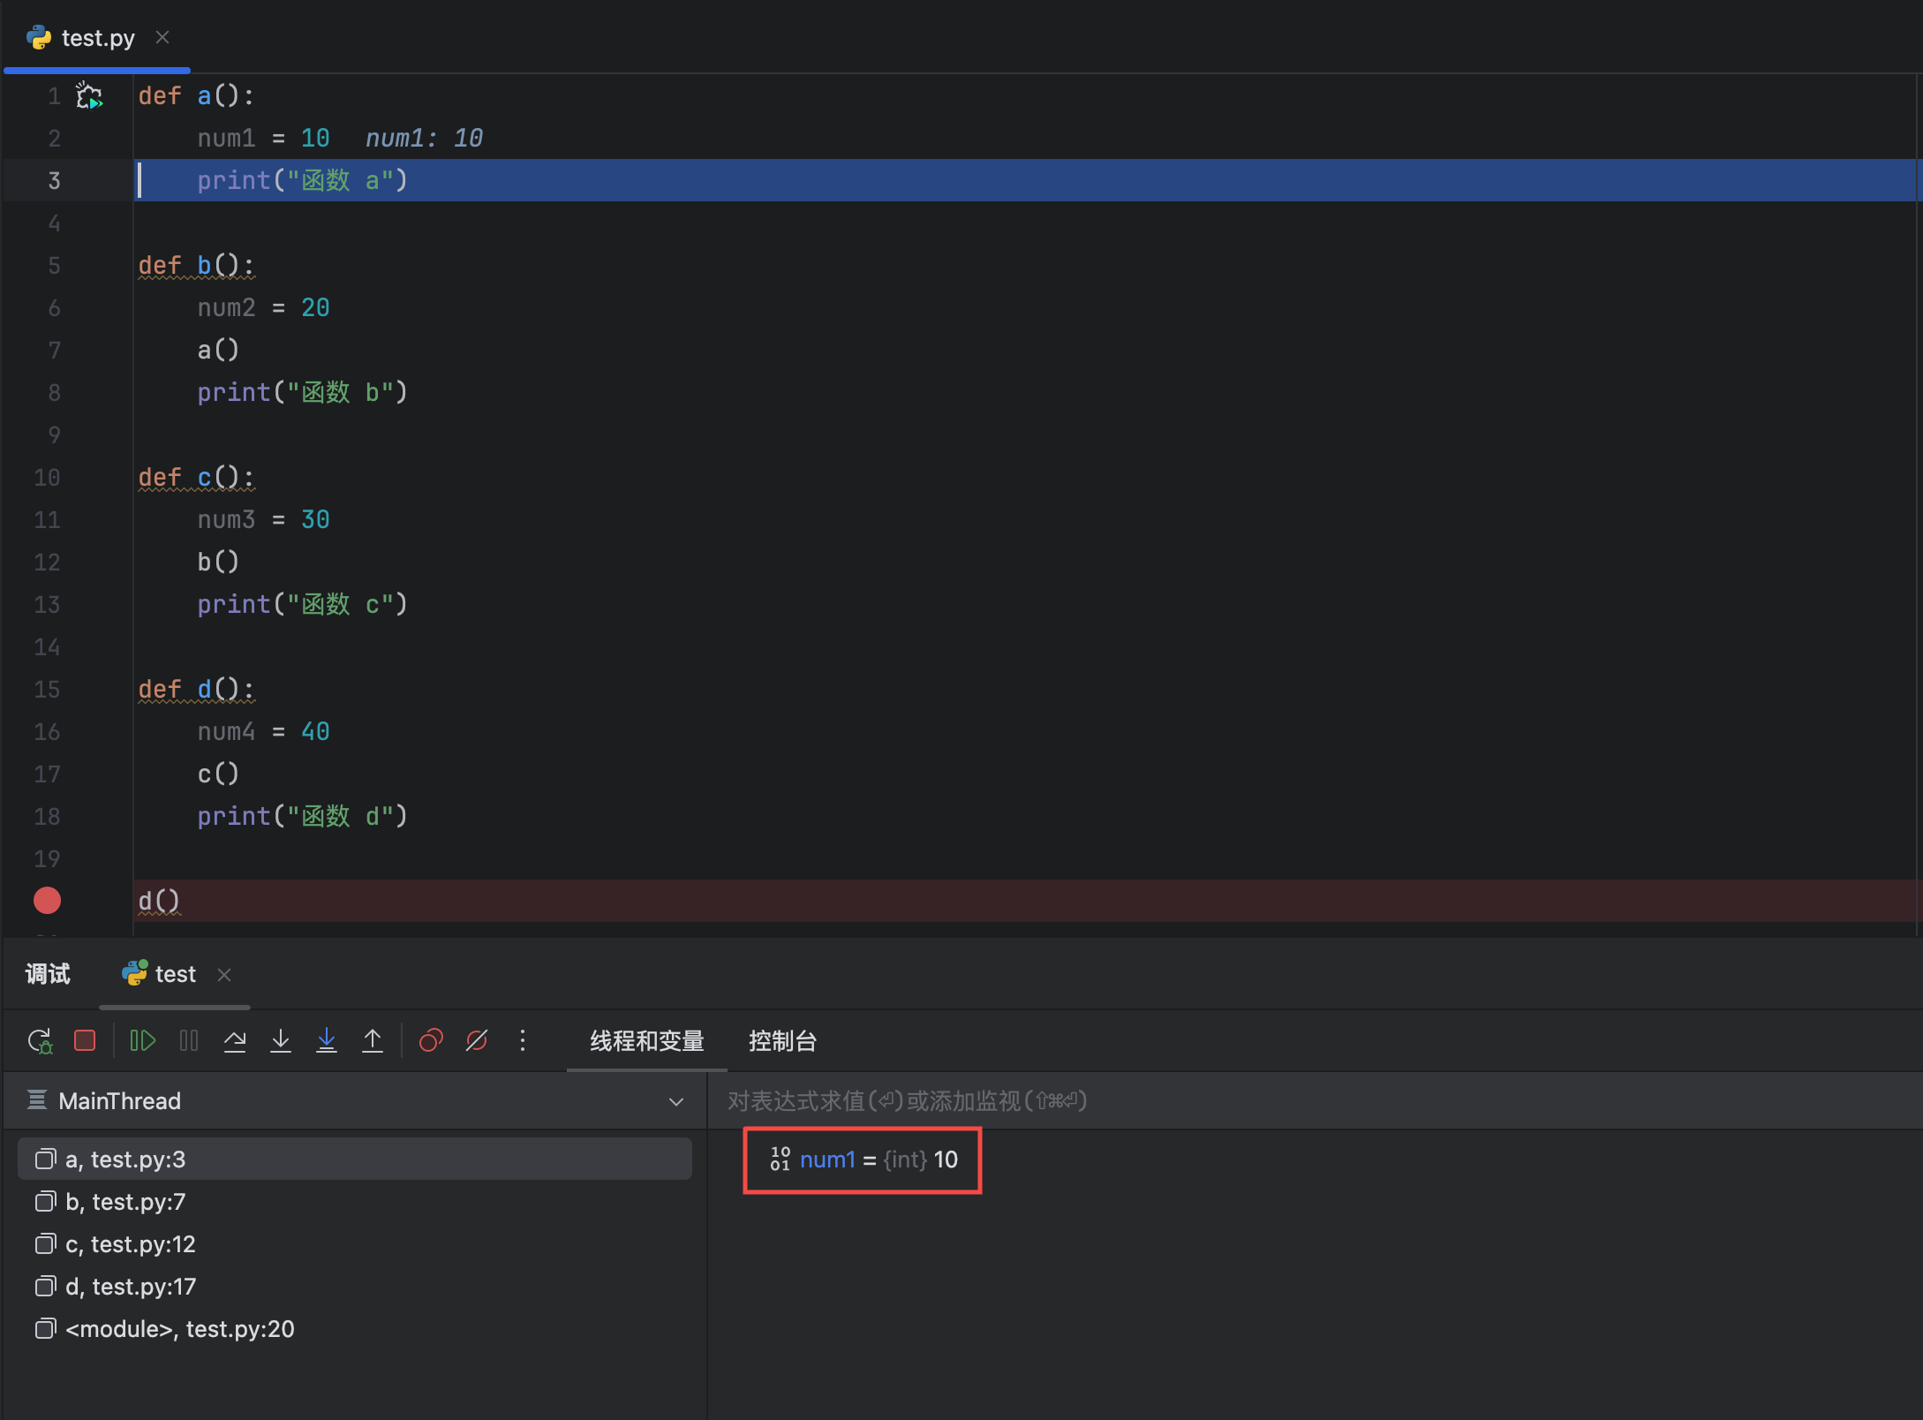Close the test debug session tab
Image resolution: width=1923 pixels, height=1420 pixels.
pos(224,975)
